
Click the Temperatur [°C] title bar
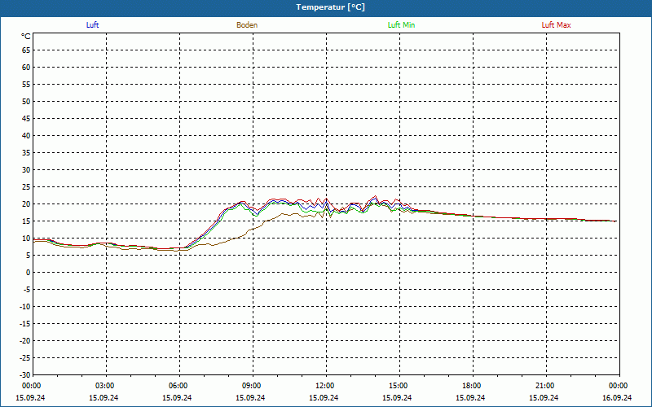click(x=326, y=7)
